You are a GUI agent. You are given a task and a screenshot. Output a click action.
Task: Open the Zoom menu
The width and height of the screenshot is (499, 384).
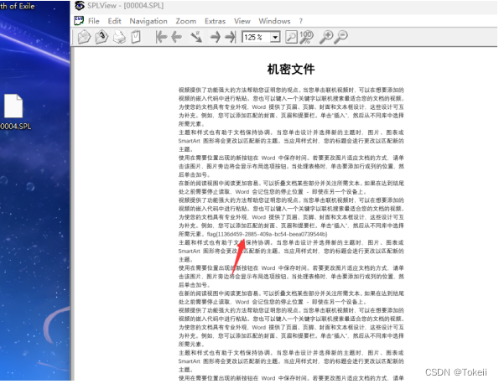(186, 21)
